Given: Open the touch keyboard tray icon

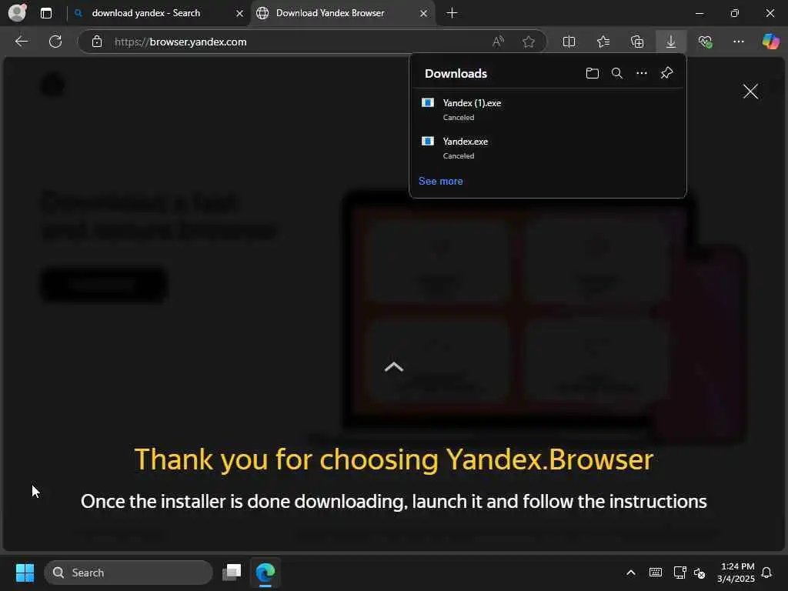Looking at the screenshot, I should coord(656,573).
